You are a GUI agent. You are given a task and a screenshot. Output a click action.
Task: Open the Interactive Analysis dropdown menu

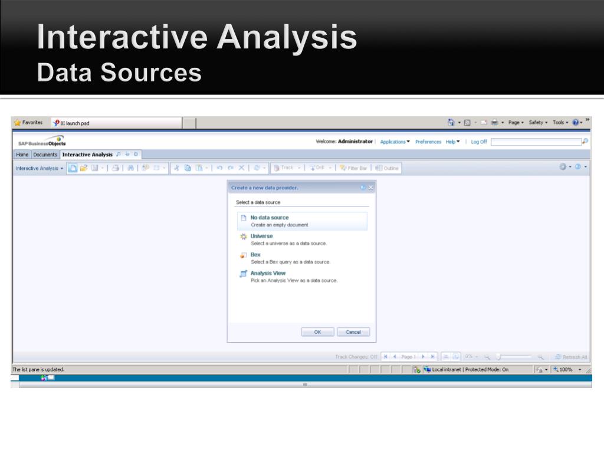[x=40, y=168]
